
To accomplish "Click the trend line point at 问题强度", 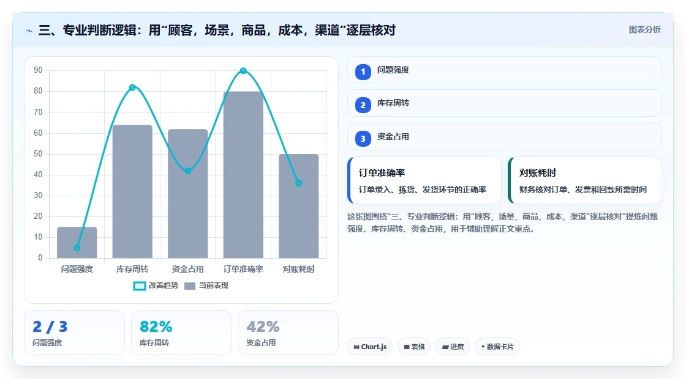I will coord(77,248).
